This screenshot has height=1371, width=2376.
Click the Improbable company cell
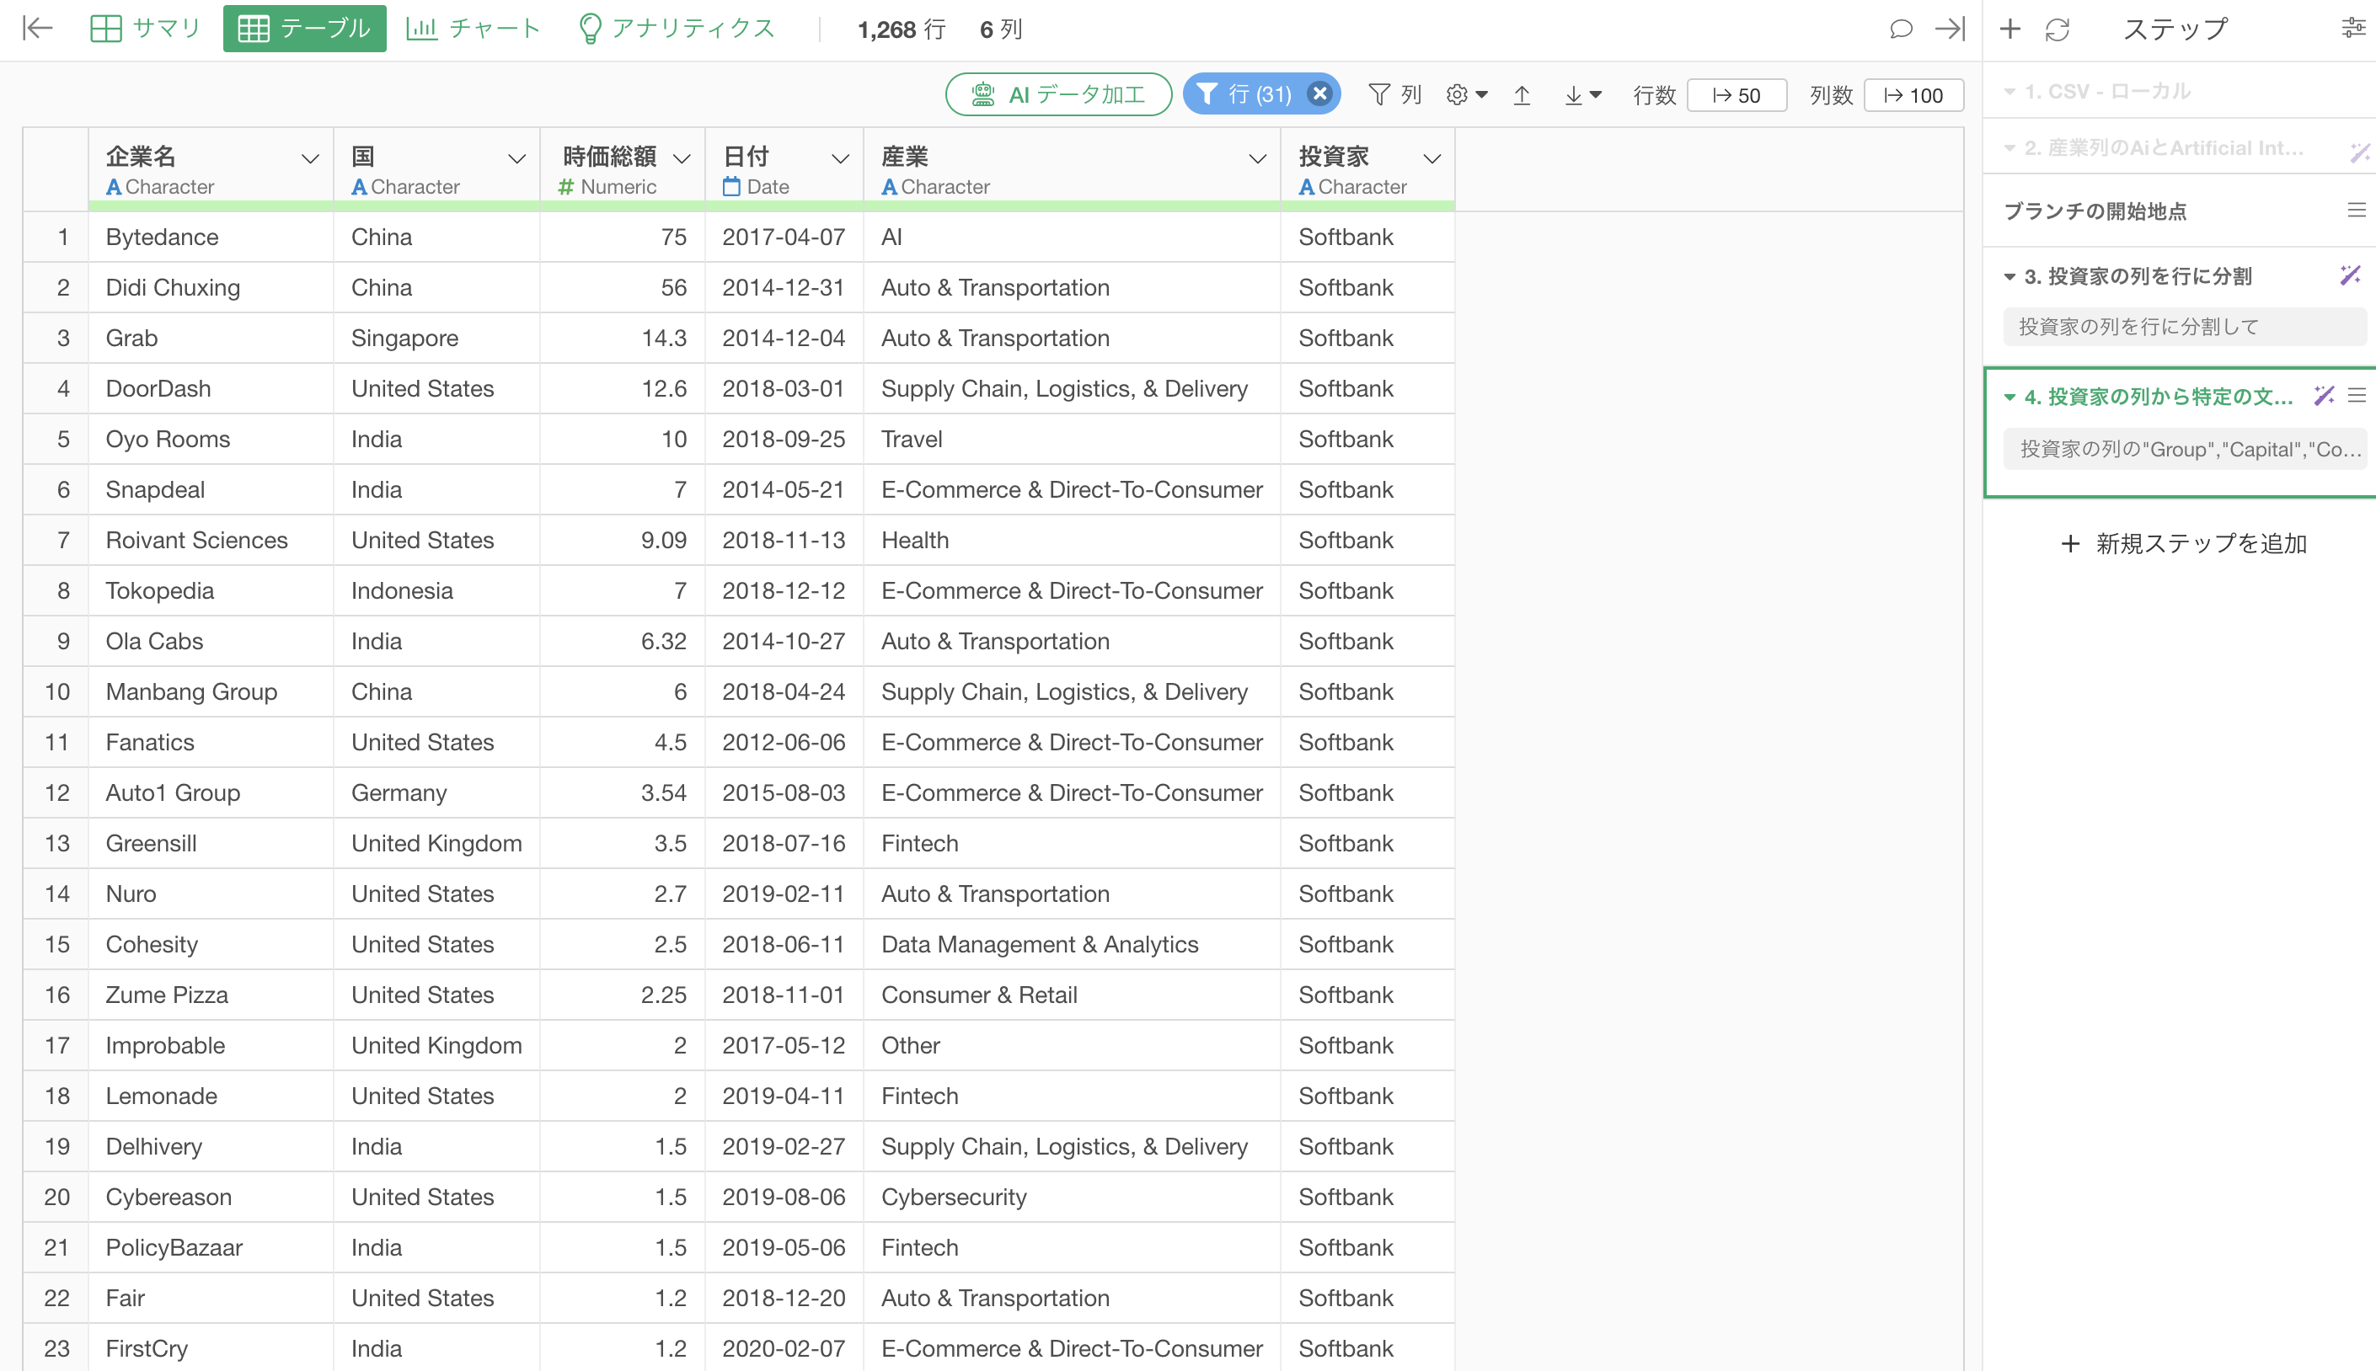211,1046
